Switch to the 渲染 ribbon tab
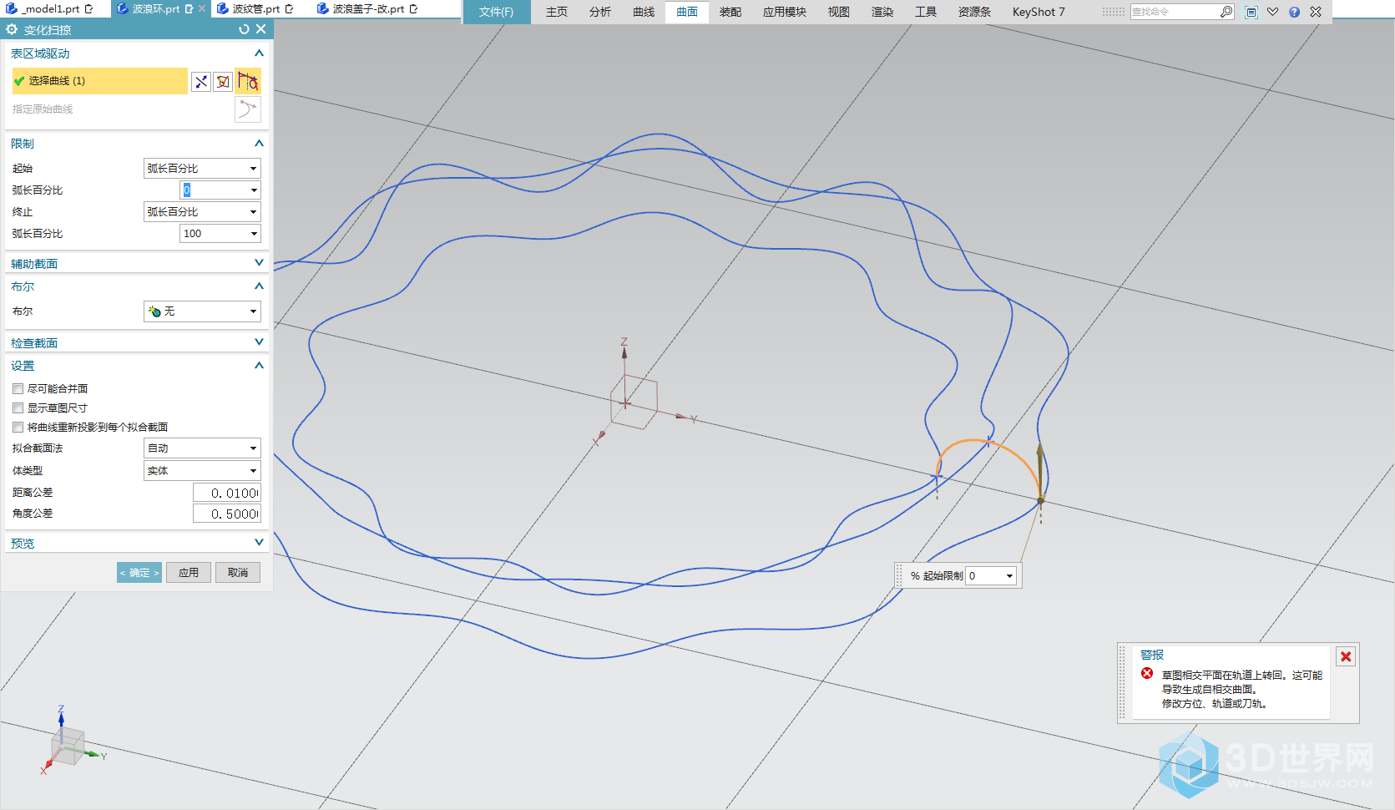 [882, 12]
